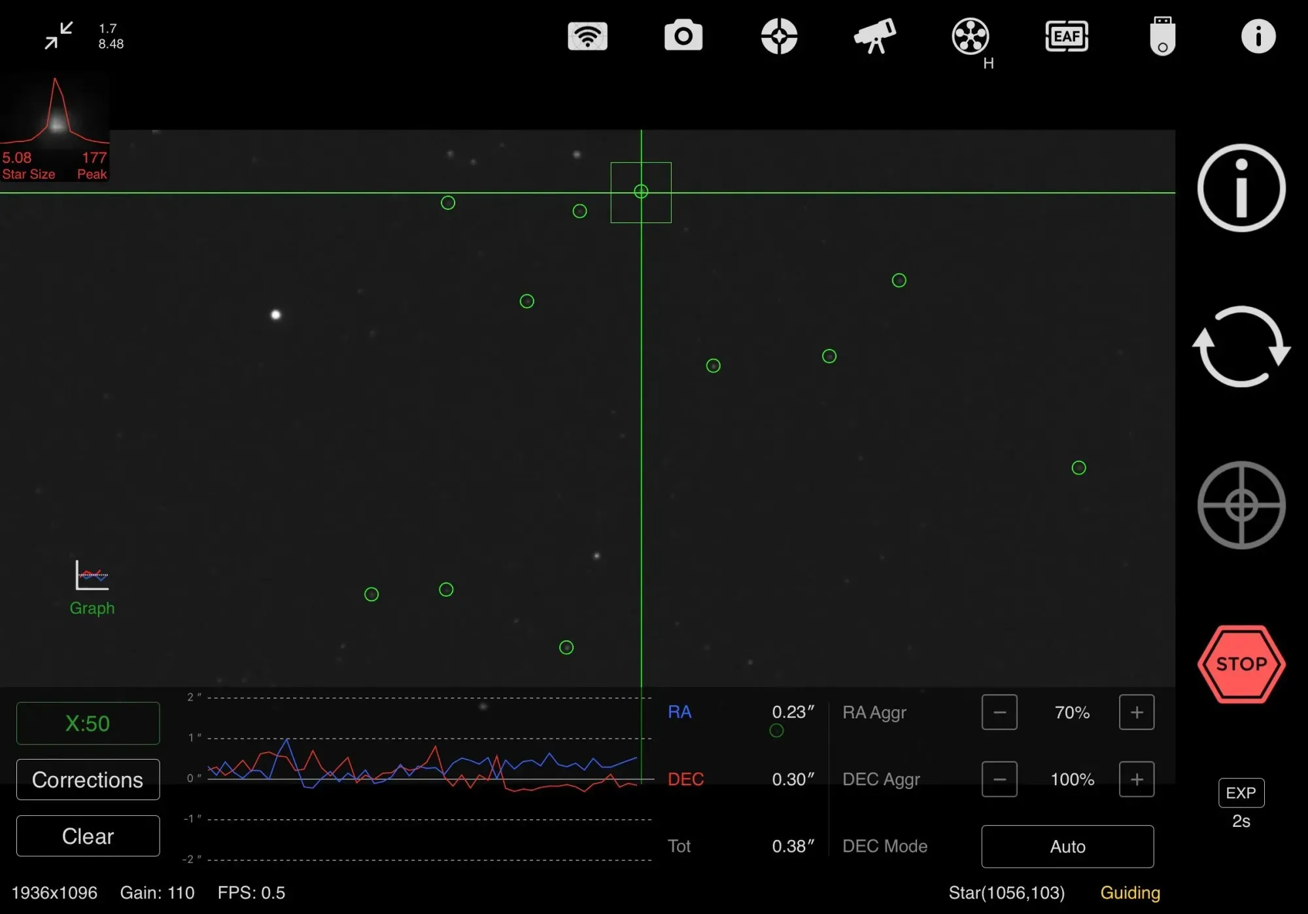Open the EXP exposure time selector
The height and width of the screenshot is (914, 1308).
pyautogui.click(x=1241, y=793)
